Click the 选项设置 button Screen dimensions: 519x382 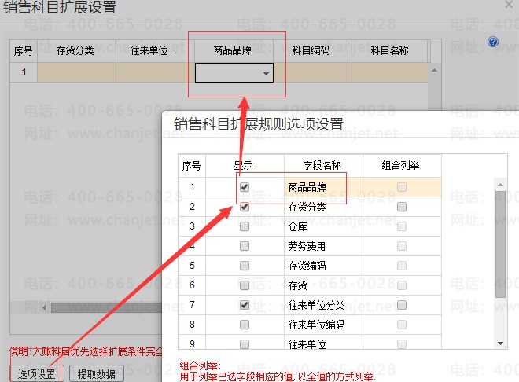tap(36, 373)
